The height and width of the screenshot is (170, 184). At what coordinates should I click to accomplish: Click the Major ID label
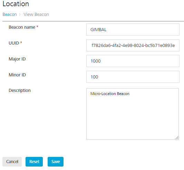(17, 59)
